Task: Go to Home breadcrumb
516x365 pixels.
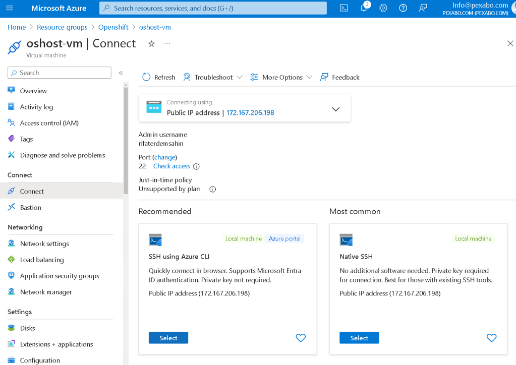Action: tap(17, 27)
